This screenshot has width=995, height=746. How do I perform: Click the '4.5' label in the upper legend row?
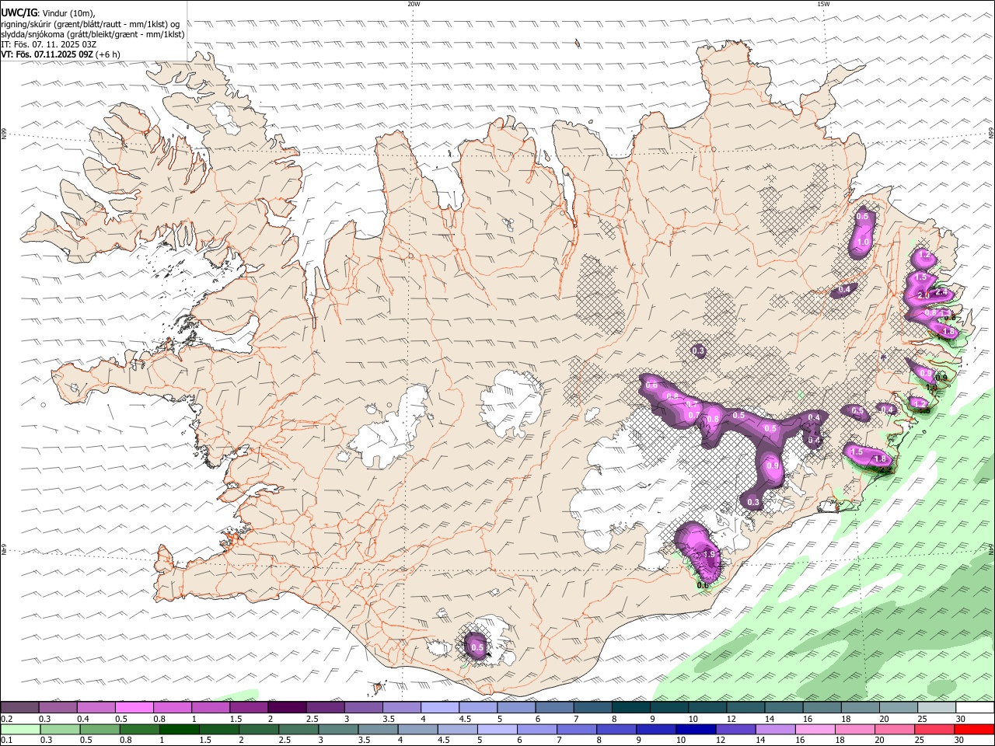point(465,719)
